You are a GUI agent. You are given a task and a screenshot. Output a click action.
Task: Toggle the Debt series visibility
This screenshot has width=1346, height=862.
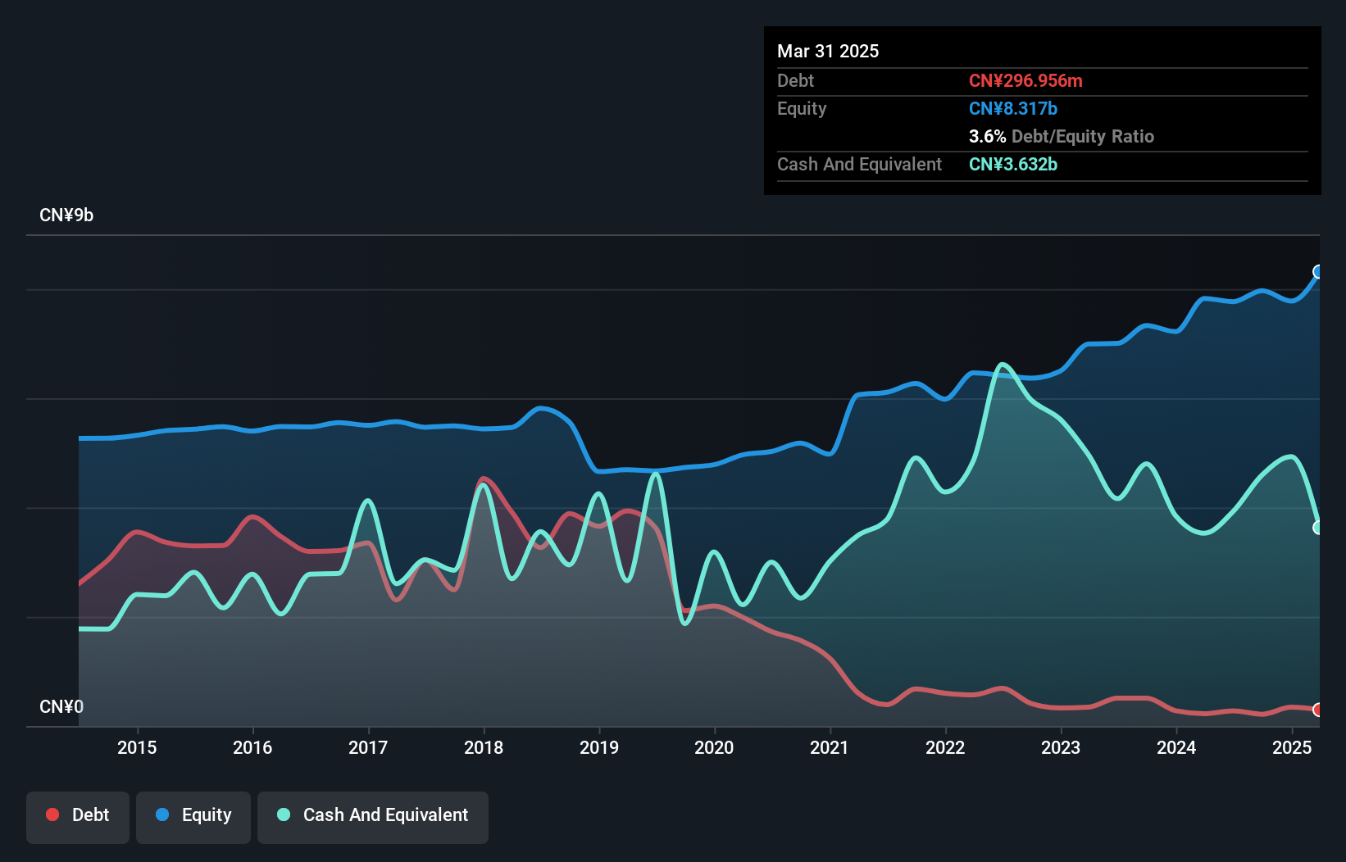[78, 814]
